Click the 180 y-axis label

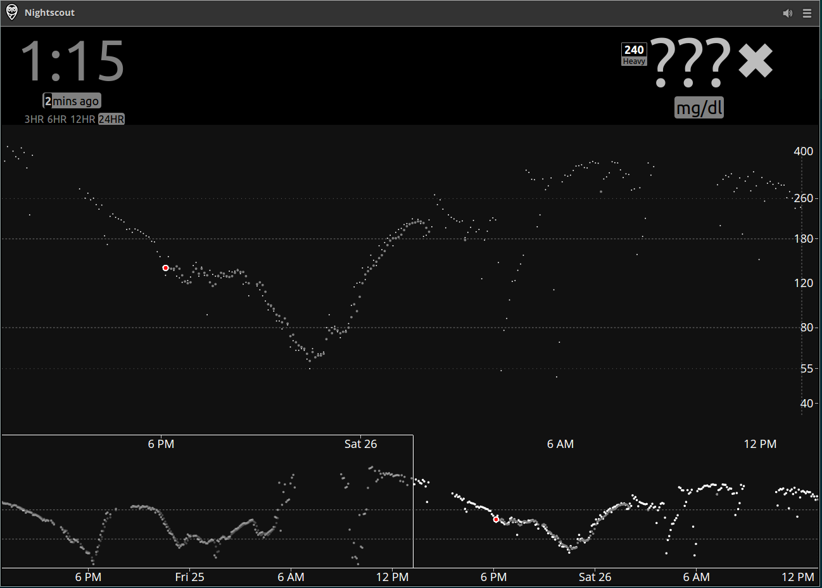[x=804, y=239]
